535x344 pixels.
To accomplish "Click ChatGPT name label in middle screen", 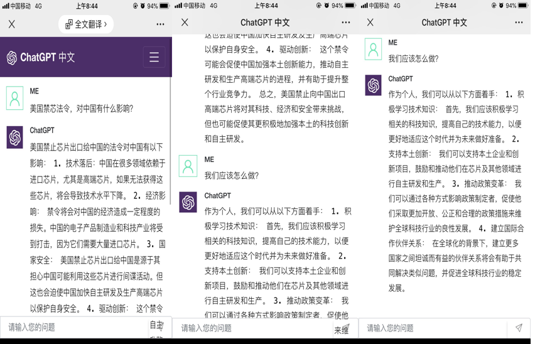I will point(217,196).
